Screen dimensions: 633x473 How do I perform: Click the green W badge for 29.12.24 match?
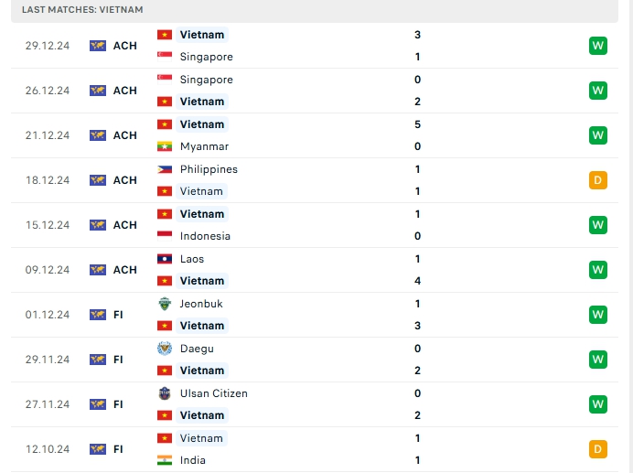[598, 46]
